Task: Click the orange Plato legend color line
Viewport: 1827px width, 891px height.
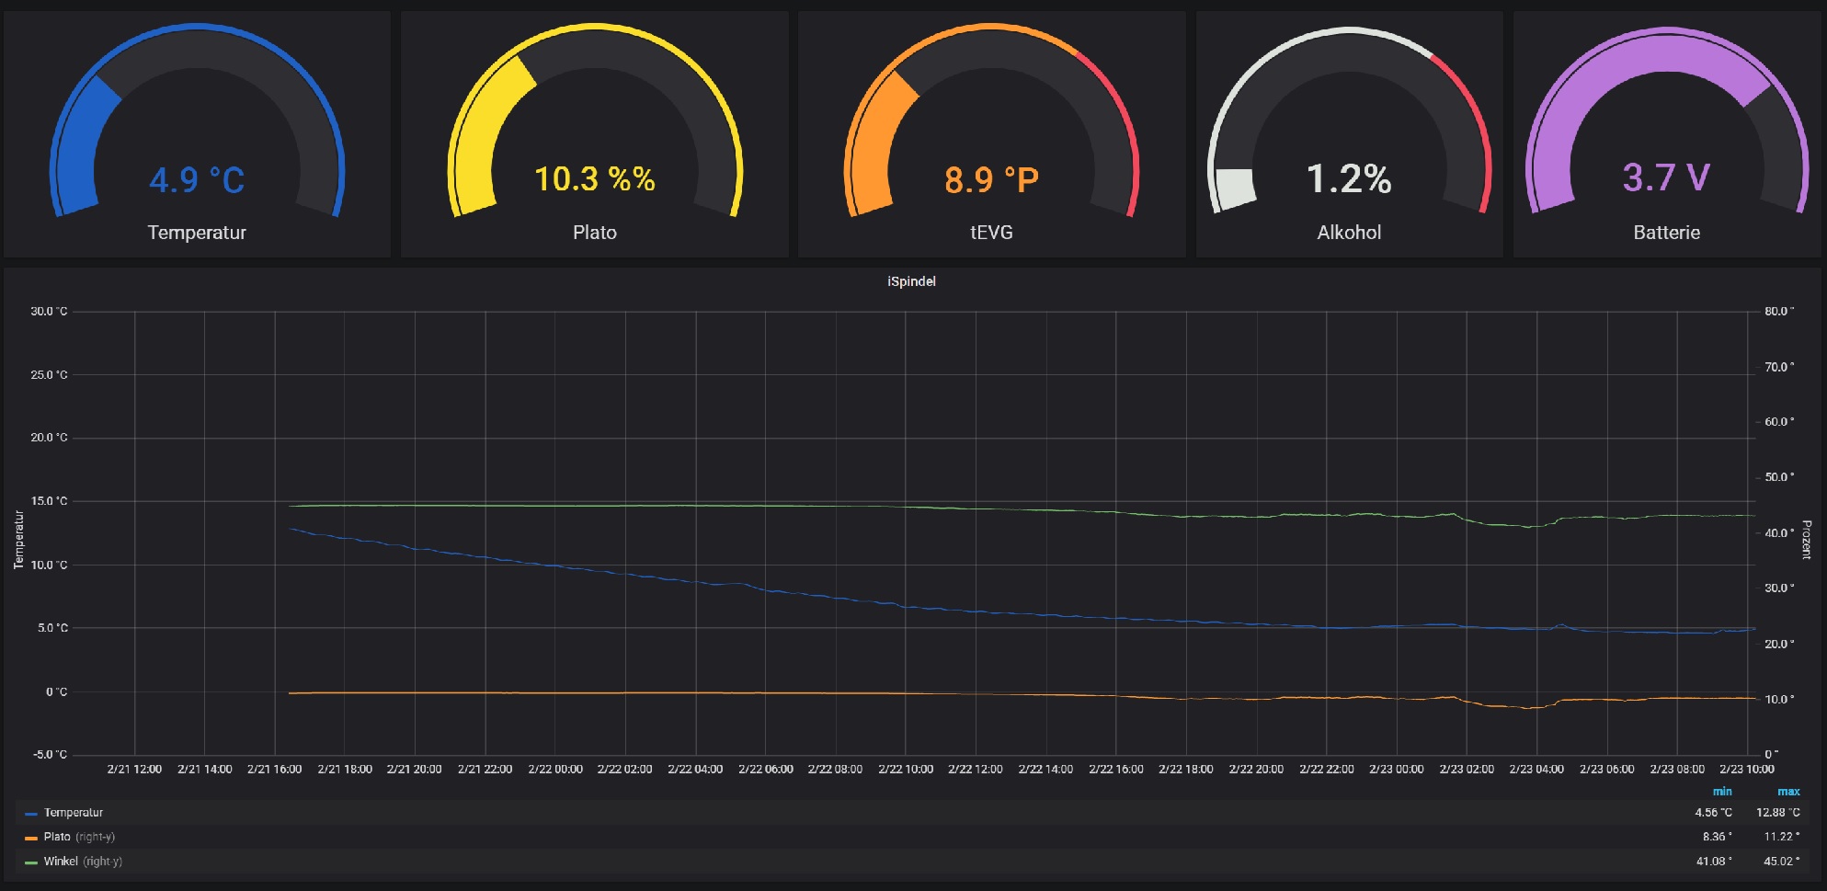Action: pyautogui.click(x=31, y=838)
